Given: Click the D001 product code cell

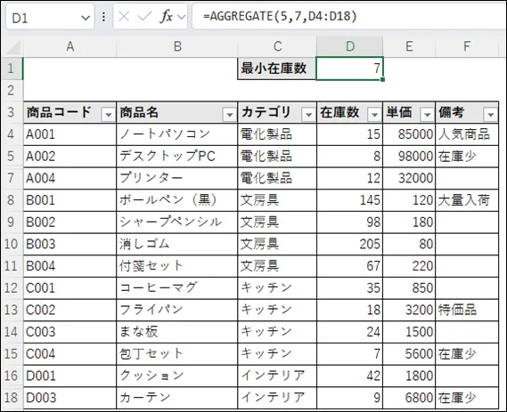Looking at the screenshot, I should click(70, 376).
